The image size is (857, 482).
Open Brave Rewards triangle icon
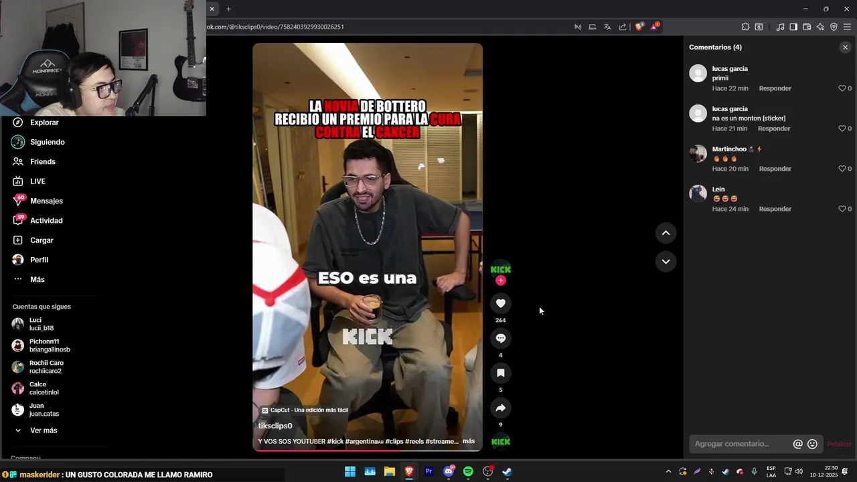coord(654,27)
